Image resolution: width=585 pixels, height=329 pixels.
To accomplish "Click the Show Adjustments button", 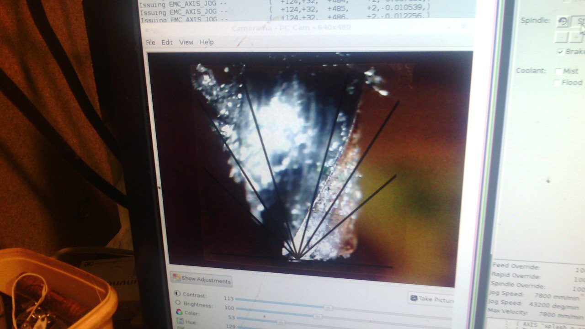I will [201, 279].
